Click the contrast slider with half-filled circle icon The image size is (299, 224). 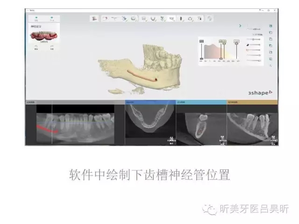pos(255,45)
